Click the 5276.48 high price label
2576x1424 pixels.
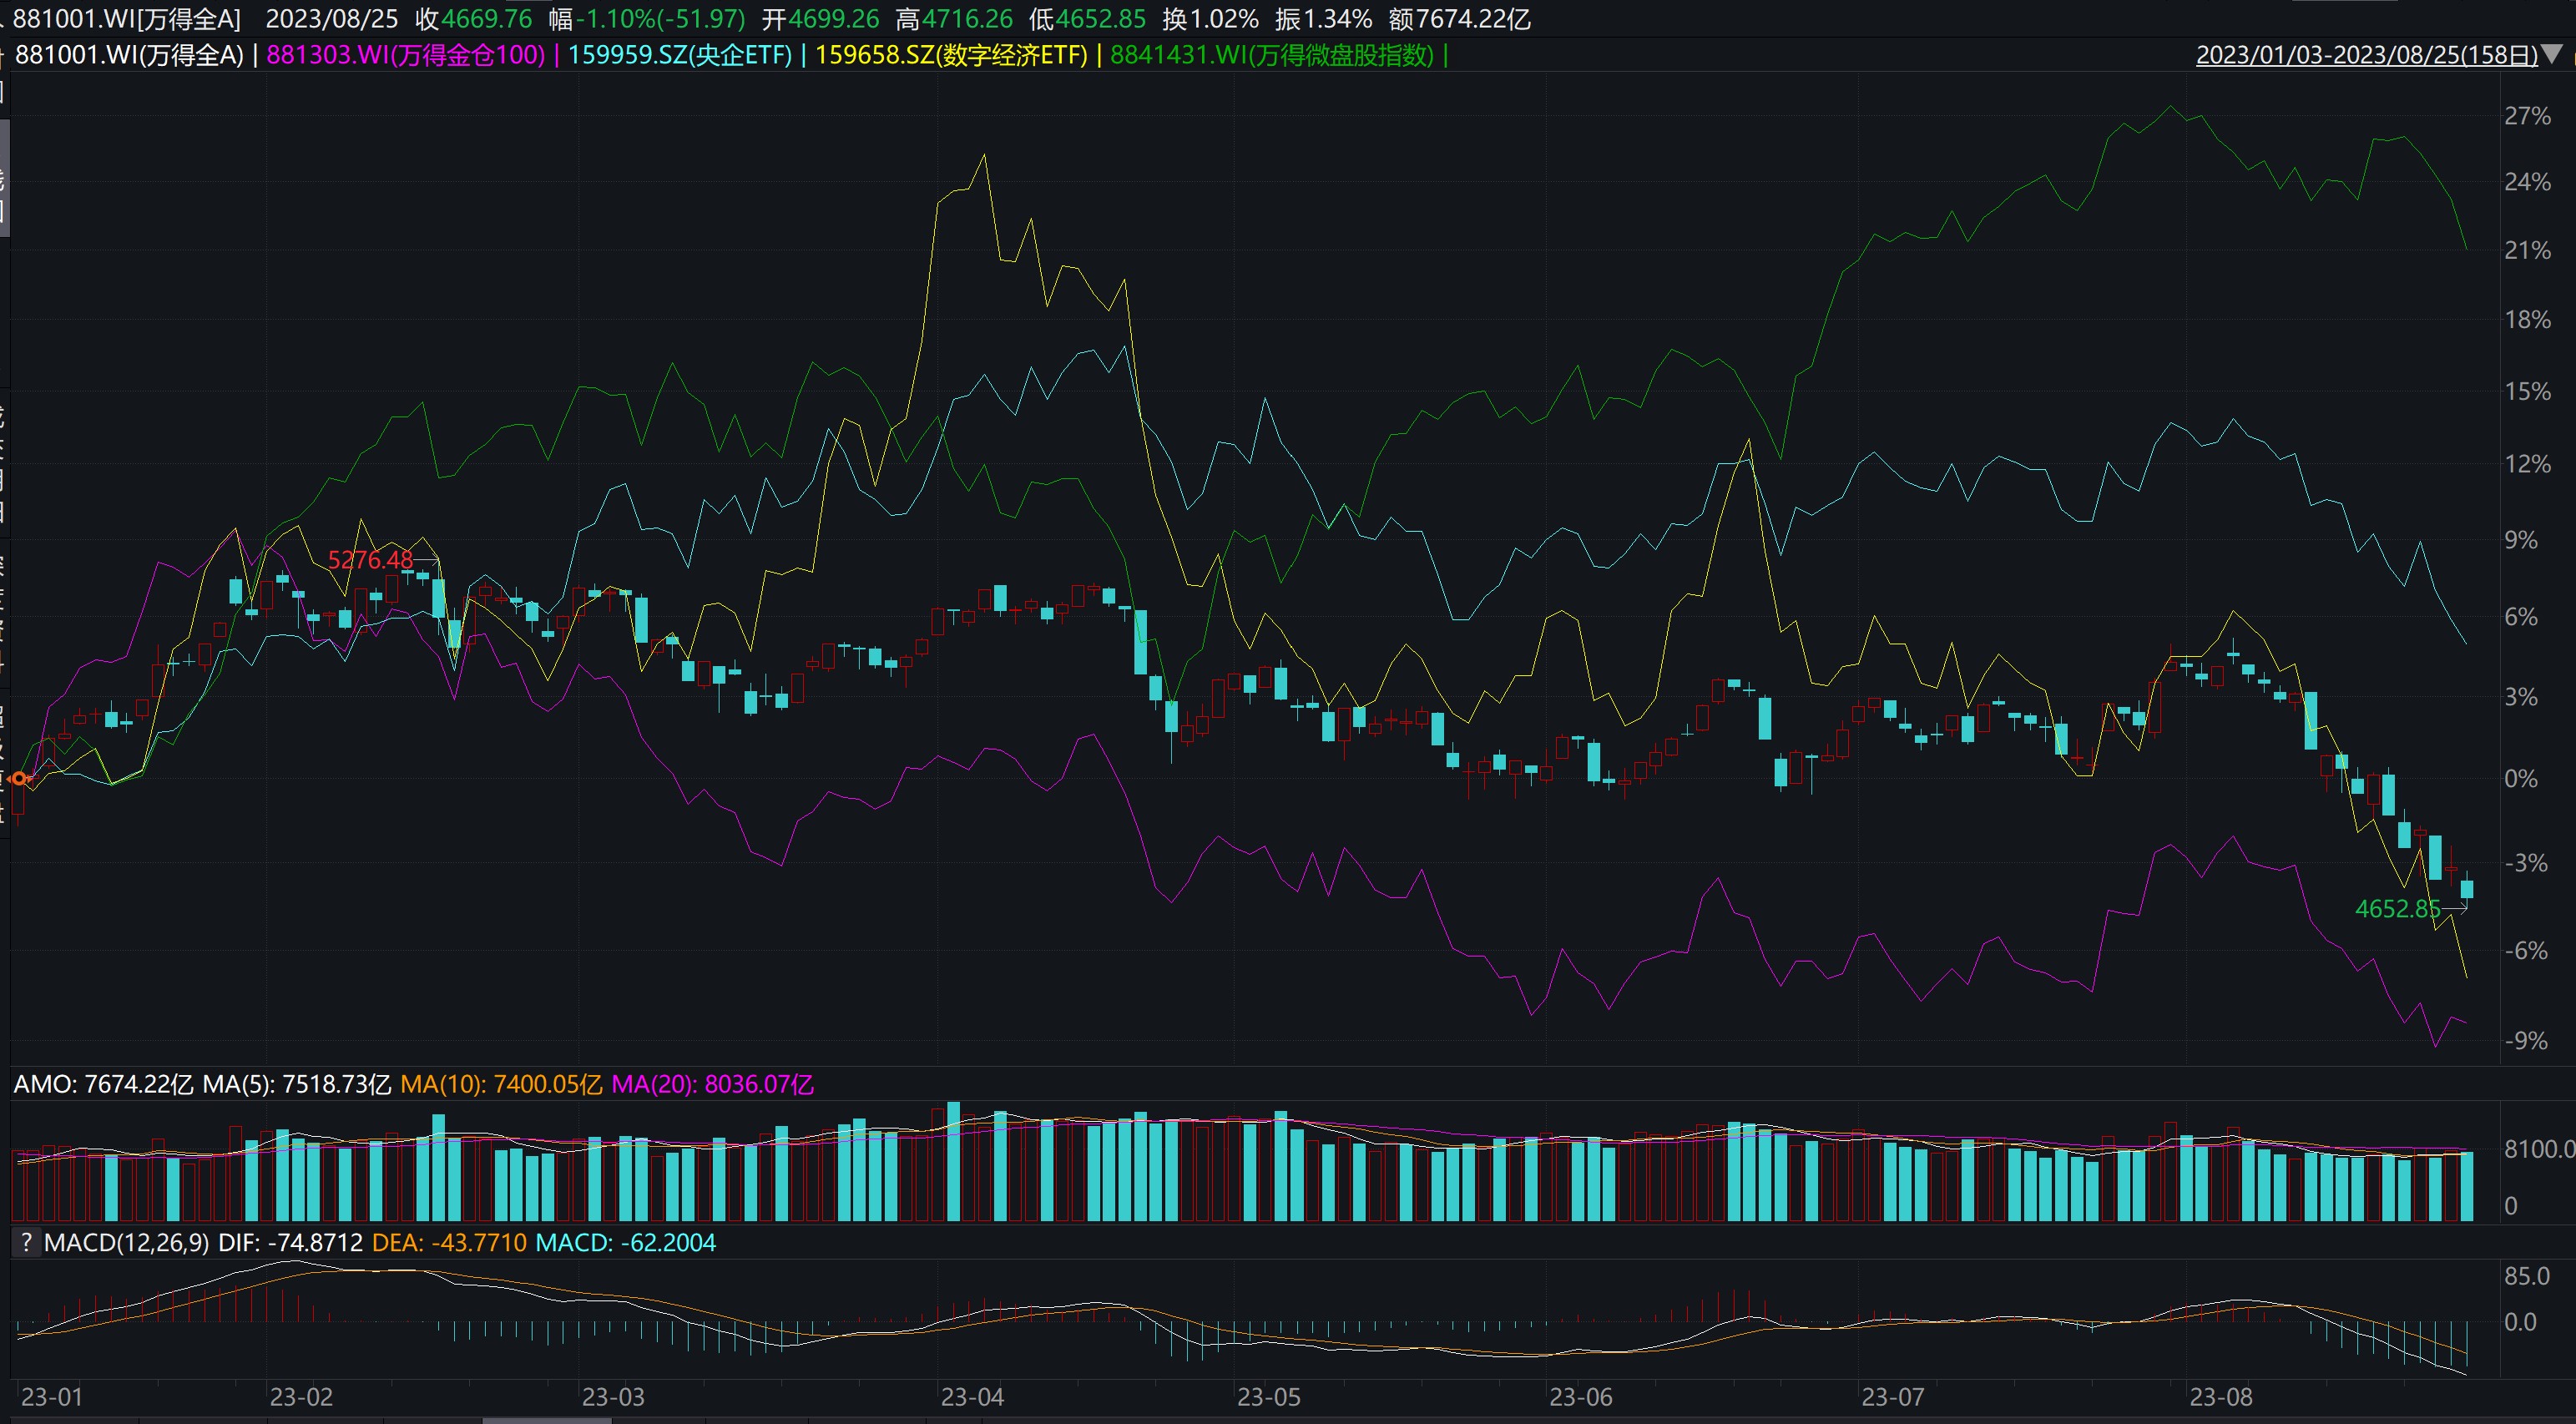[370, 560]
